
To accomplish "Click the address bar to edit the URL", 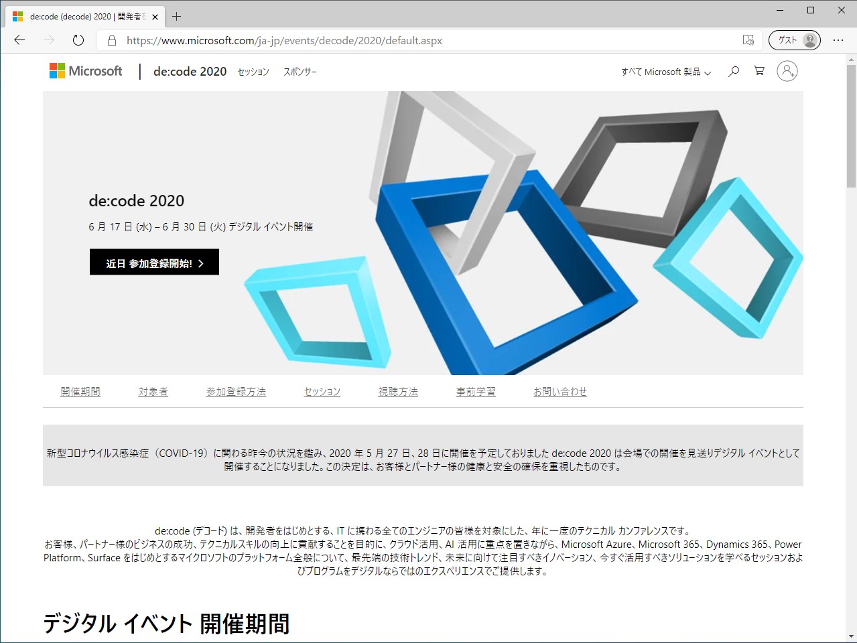I will pos(335,40).
